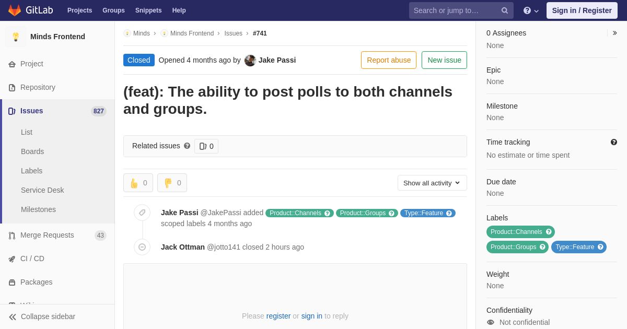The width and height of the screenshot is (627, 329).
Task: Open the issues List submenu item
Action: click(x=27, y=132)
